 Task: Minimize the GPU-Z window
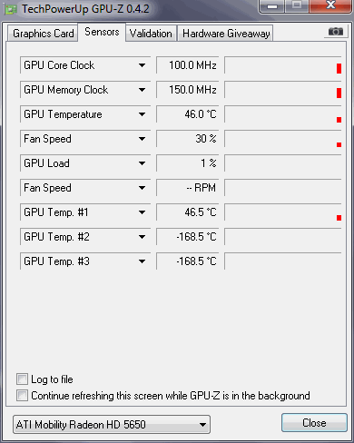[x=272, y=6]
